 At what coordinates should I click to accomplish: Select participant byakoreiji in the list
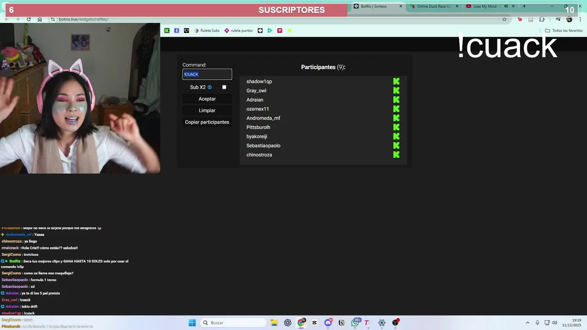click(257, 137)
